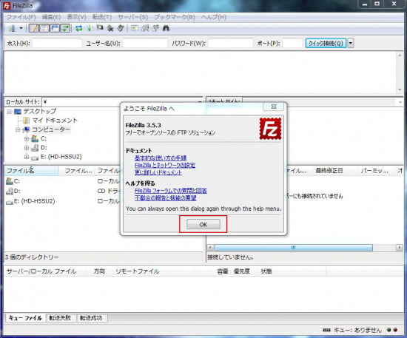This screenshot has height=338, width=407.
Task: Open the dropdown arrow next to Site Manager
Action: click(21, 28)
